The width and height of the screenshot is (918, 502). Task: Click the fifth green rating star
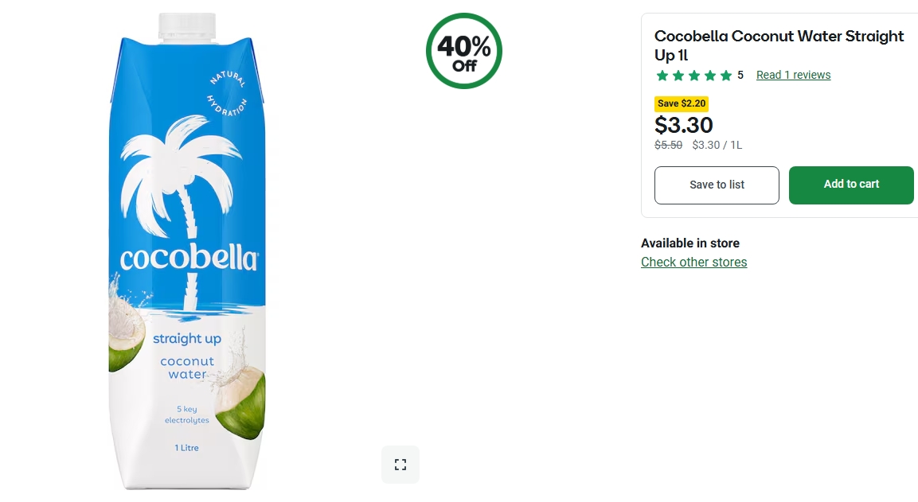click(x=726, y=76)
